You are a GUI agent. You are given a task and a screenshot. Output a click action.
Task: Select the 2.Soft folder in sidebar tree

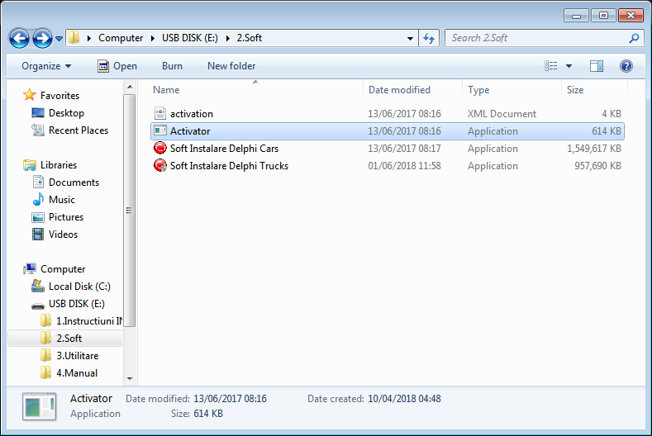pyautogui.click(x=69, y=339)
